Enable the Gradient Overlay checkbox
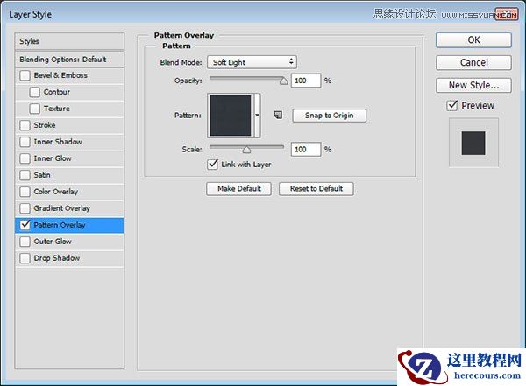526x386 pixels. point(25,208)
